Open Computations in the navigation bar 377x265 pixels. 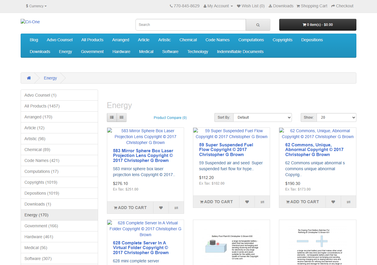point(251,40)
